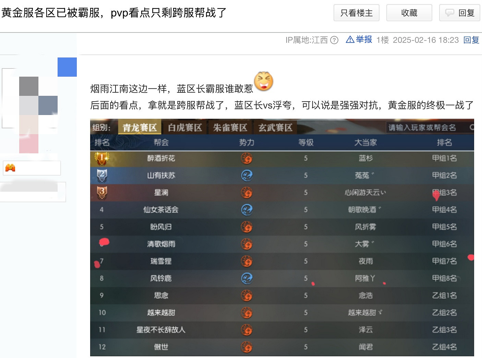482x358 pixels.
Task: Click the laughing emoji in the post
Action: 264,81
